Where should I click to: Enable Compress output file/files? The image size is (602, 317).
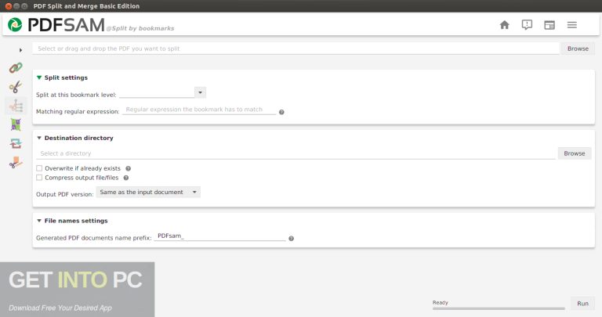[39, 178]
